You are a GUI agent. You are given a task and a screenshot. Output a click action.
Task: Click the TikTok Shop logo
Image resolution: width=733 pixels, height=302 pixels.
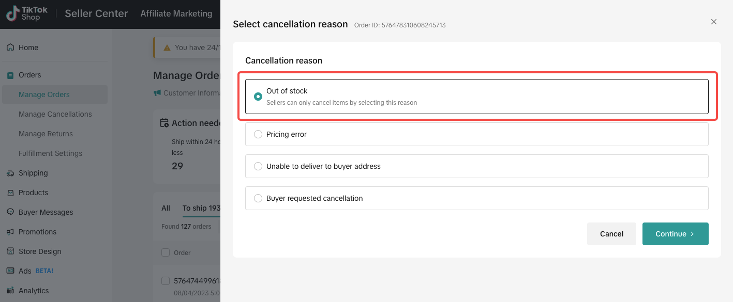coord(26,14)
